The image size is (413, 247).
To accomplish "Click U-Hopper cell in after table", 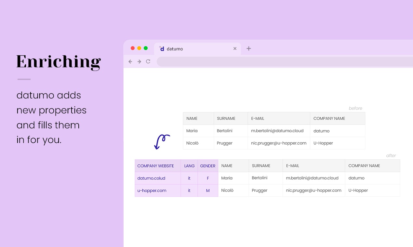I will pos(373,190).
